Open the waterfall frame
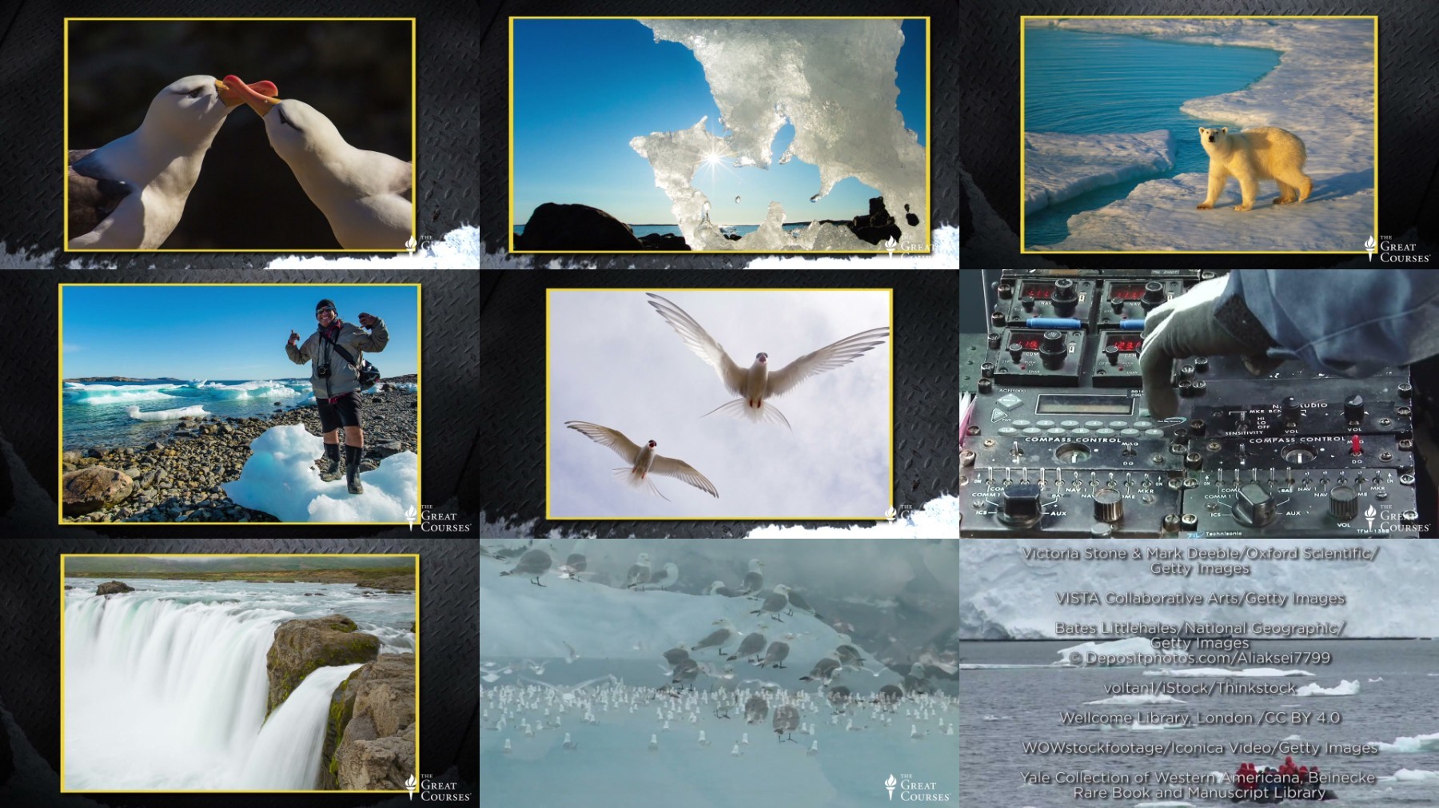Viewport: 1439px width, 808px height. pyautogui.click(x=240, y=673)
